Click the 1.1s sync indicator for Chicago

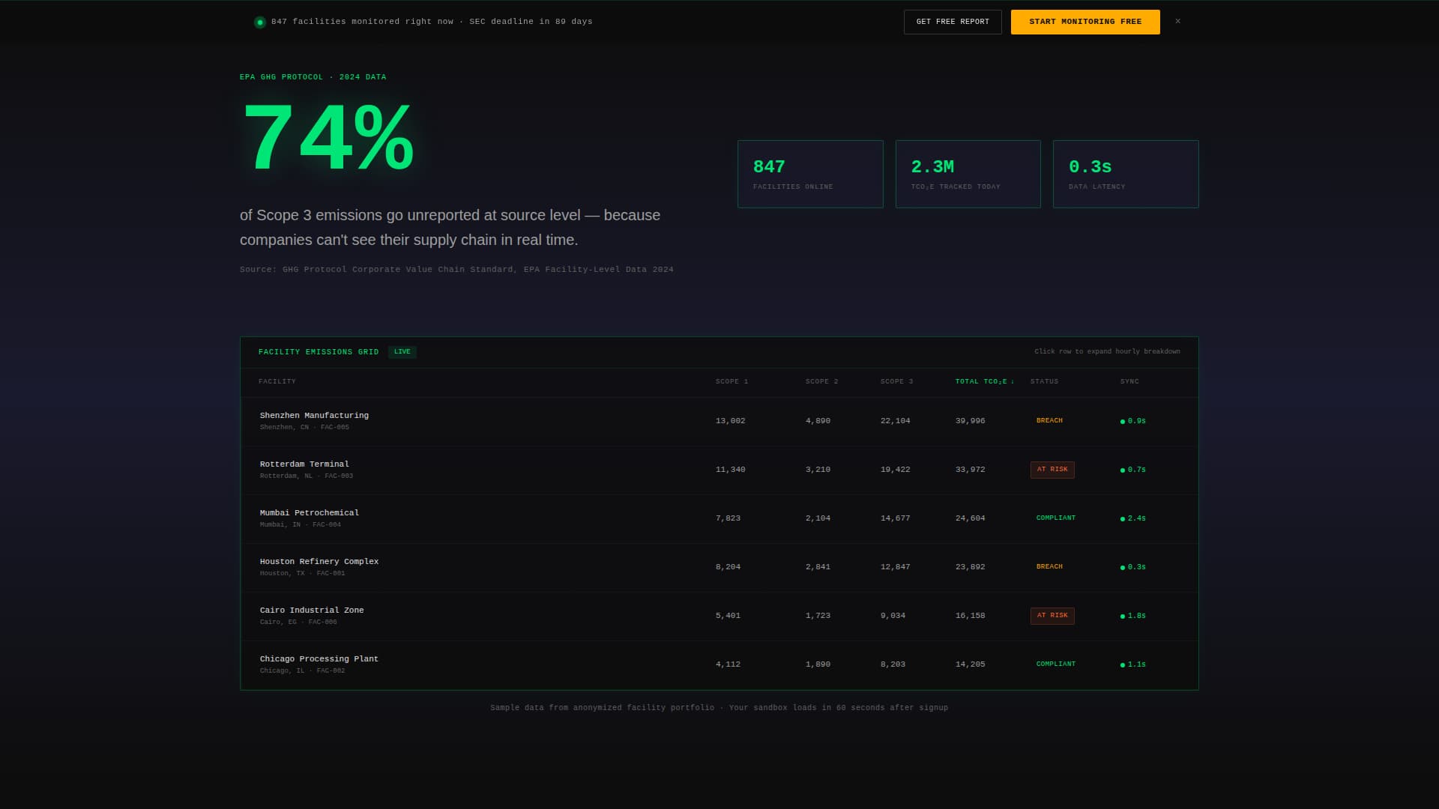[x=1133, y=664]
